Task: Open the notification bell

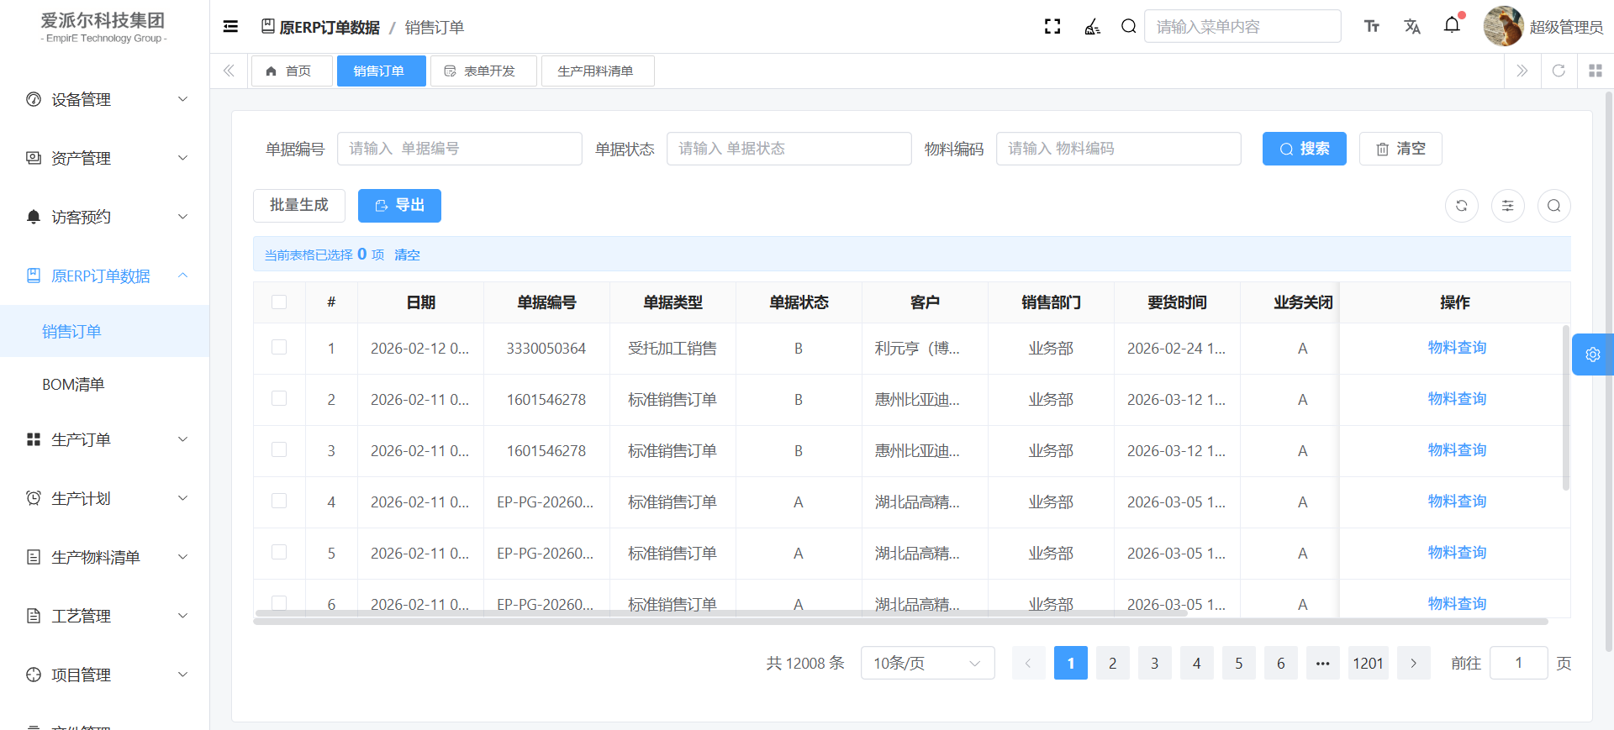Action: point(1452,26)
